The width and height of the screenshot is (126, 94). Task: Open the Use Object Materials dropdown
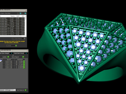19,38
